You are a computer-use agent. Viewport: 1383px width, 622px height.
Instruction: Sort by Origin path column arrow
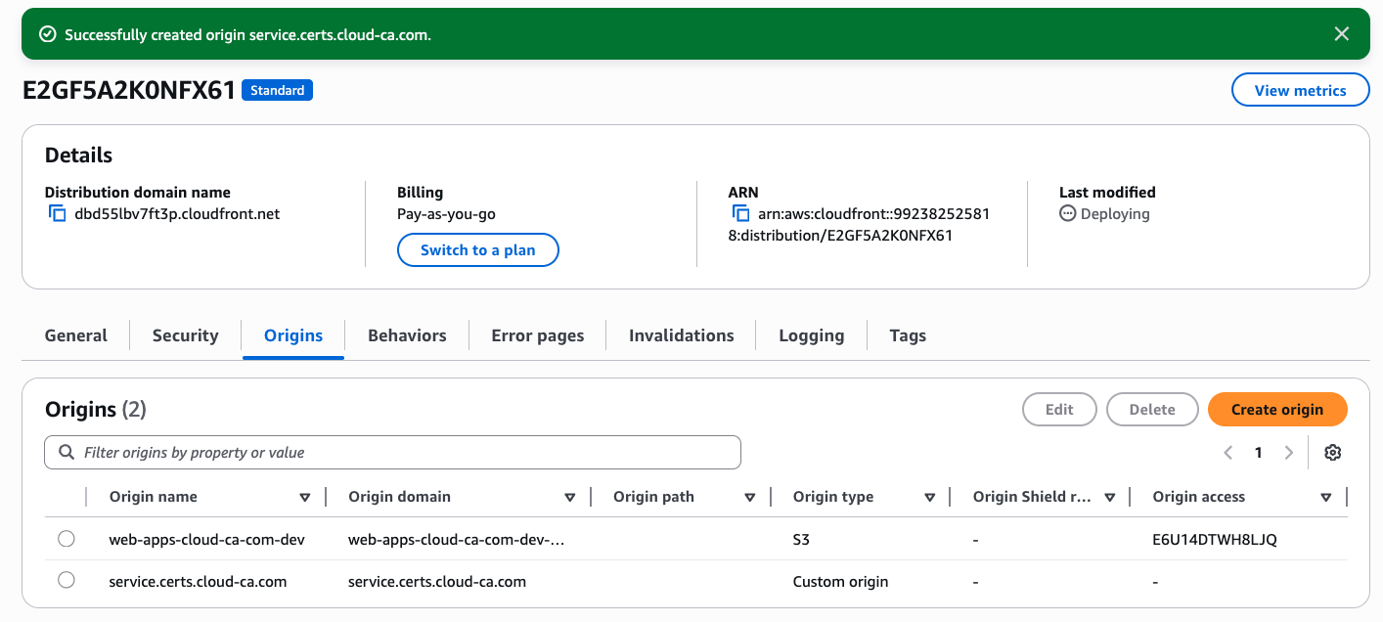coord(750,497)
